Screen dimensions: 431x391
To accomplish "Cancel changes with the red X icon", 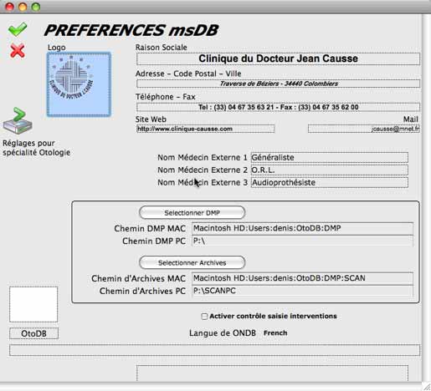I will 18,51.
